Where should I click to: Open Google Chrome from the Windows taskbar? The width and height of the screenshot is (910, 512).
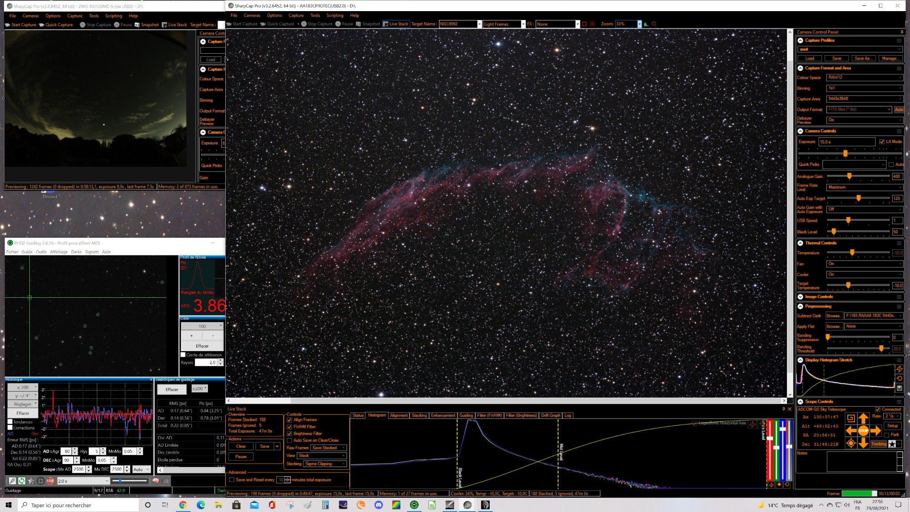183,505
